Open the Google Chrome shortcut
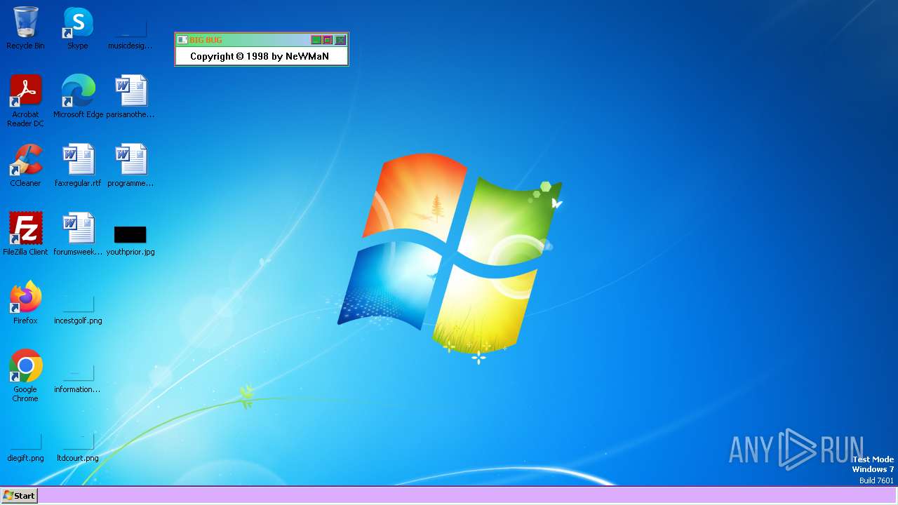 pos(25,376)
